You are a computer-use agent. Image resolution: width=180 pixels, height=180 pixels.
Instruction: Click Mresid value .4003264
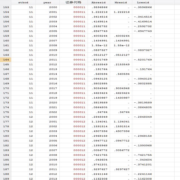pos(122,36)
